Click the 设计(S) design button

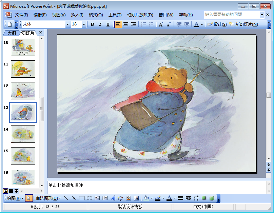(x=217, y=24)
